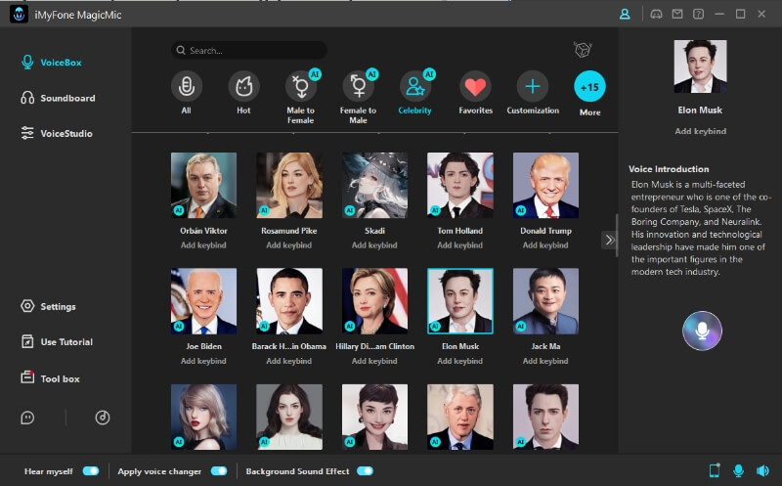Add keybind for Hillary Clinton
782x486 pixels.
(x=374, y=361)
